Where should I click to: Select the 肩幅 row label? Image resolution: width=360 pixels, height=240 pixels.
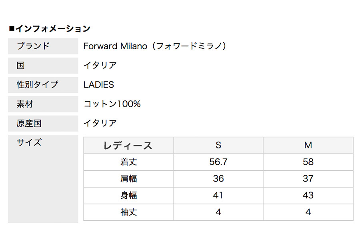[128, 179]
